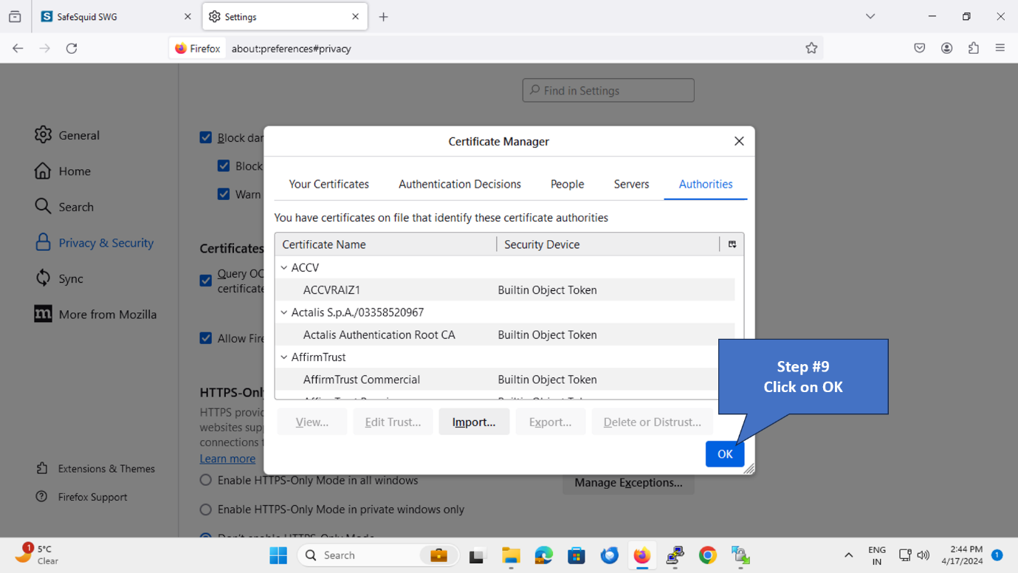Select Enable HTTPS-Only Mode in all windows
The image size is (1018, 573).
[x=206, y=480]
